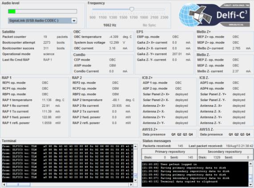Click Last Rx Cmd RAP value RAP 1

tap(48, 60)
